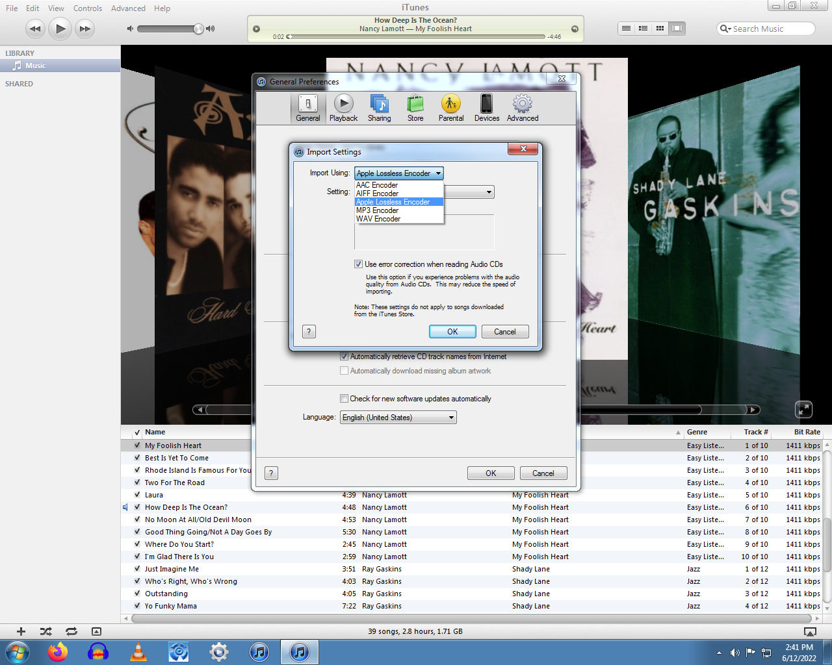Viewport: 832px width, 665px height.
Task: Switch to Cover Flow view icon
Action: pos(677,29)
